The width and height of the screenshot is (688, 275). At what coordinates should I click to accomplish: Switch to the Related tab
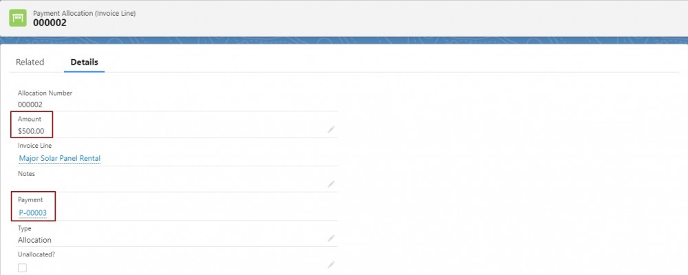30,63
